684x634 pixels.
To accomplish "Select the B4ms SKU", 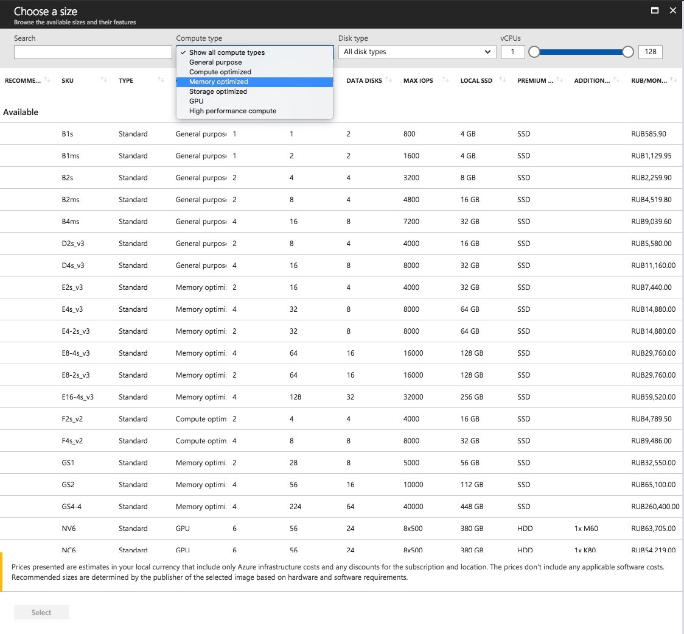I will point(70,221).
